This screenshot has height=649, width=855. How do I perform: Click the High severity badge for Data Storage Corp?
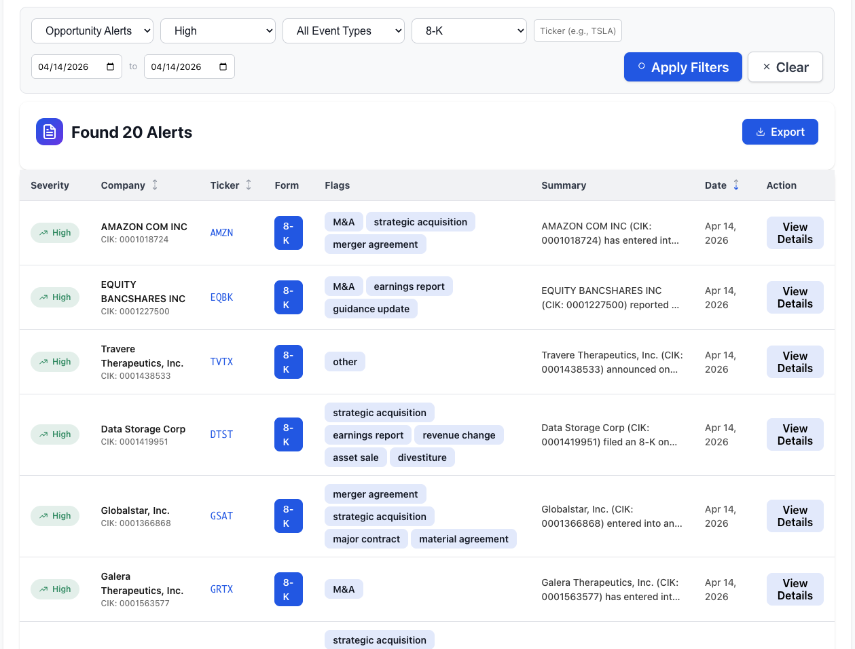point(55,434)
